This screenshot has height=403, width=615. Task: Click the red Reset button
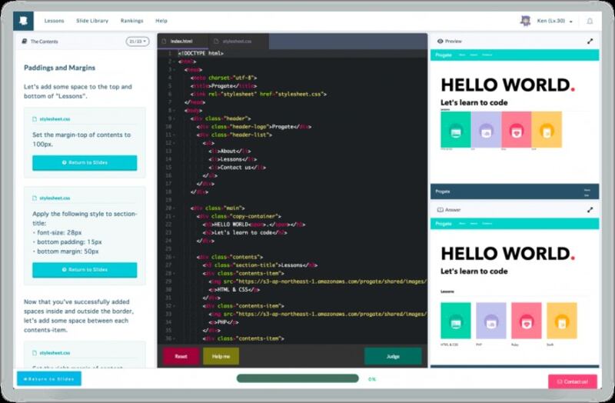(x=181, y=356)
